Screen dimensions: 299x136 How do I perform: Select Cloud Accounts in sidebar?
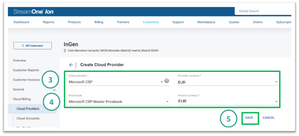click(28, 118)
